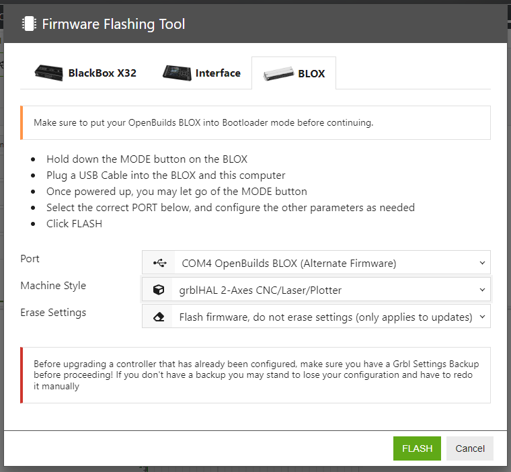511x472 pixels.
Task: Switch to the BlackBox X32 tab
Action: 102,73
